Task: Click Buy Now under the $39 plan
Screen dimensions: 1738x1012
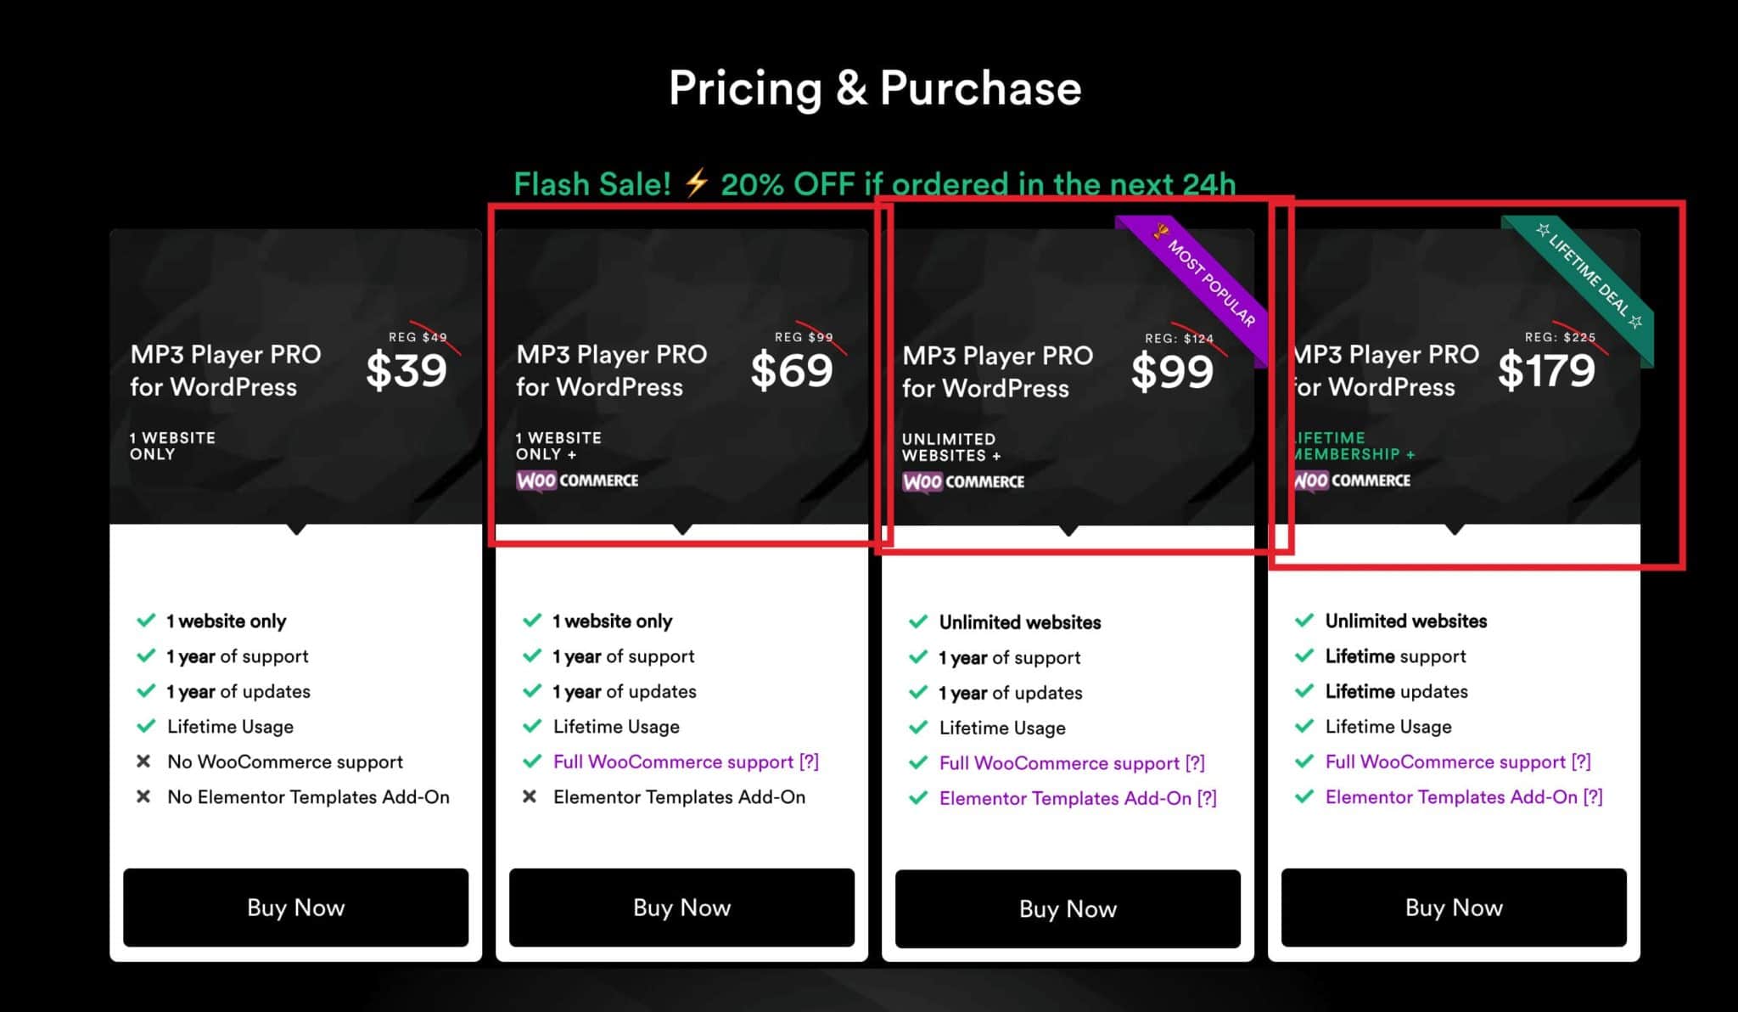Action: pyautogui.click(x=295, y=907)
